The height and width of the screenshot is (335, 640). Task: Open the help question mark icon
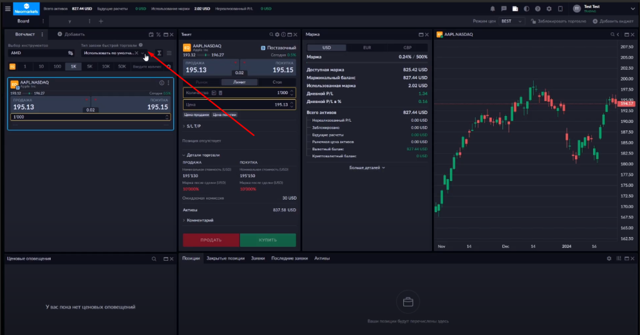point(537,9)
